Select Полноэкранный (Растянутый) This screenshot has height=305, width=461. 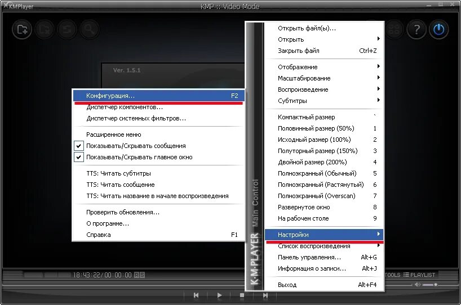[324, 185]
